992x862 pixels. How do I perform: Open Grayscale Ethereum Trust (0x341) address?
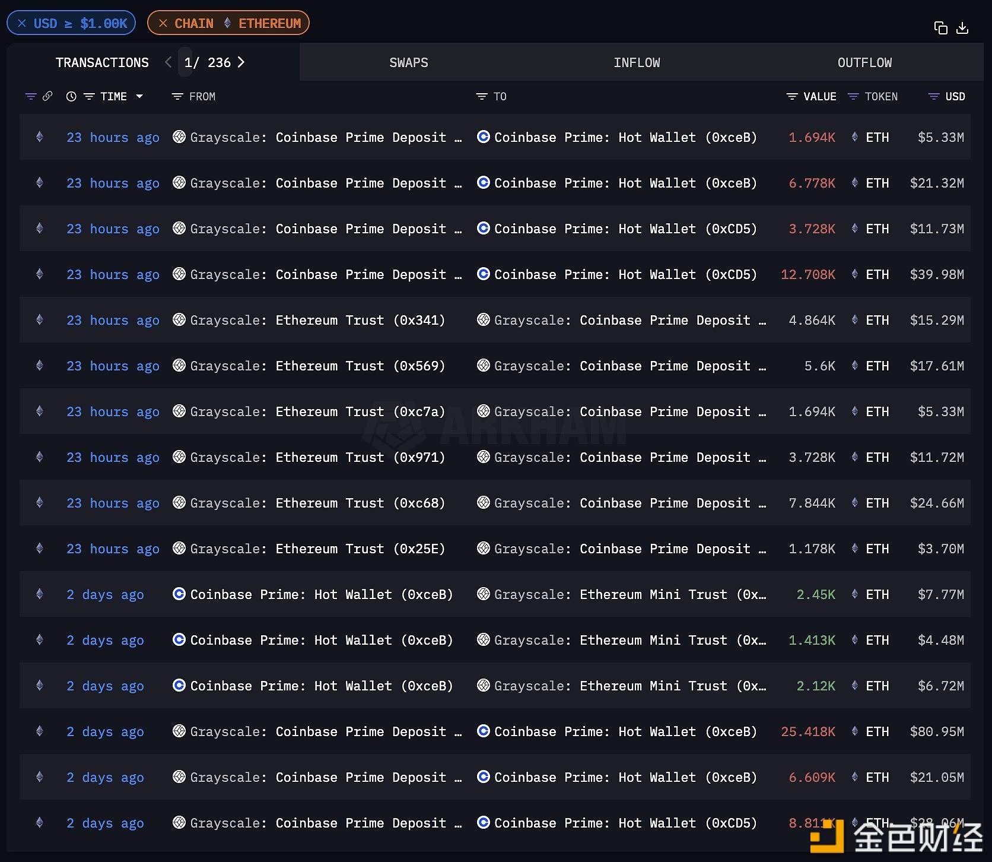click(360, 320)
